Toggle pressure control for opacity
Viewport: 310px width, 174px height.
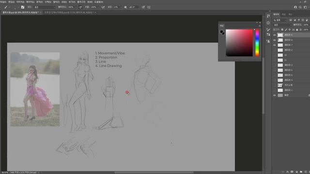(x=80, y=7)
